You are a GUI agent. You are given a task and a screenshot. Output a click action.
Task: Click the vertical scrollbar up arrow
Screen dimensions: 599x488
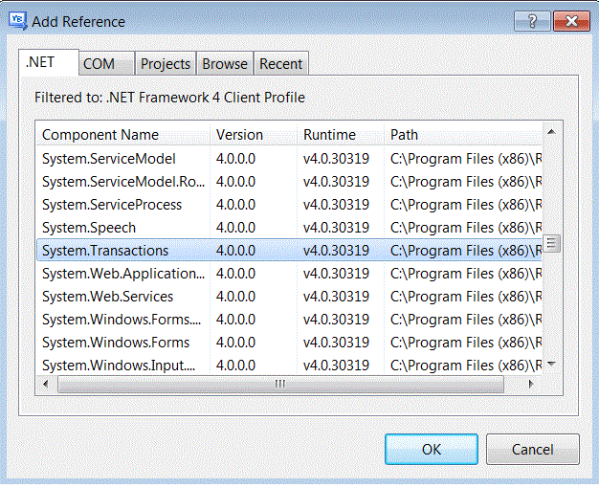[x=551, y=132]
